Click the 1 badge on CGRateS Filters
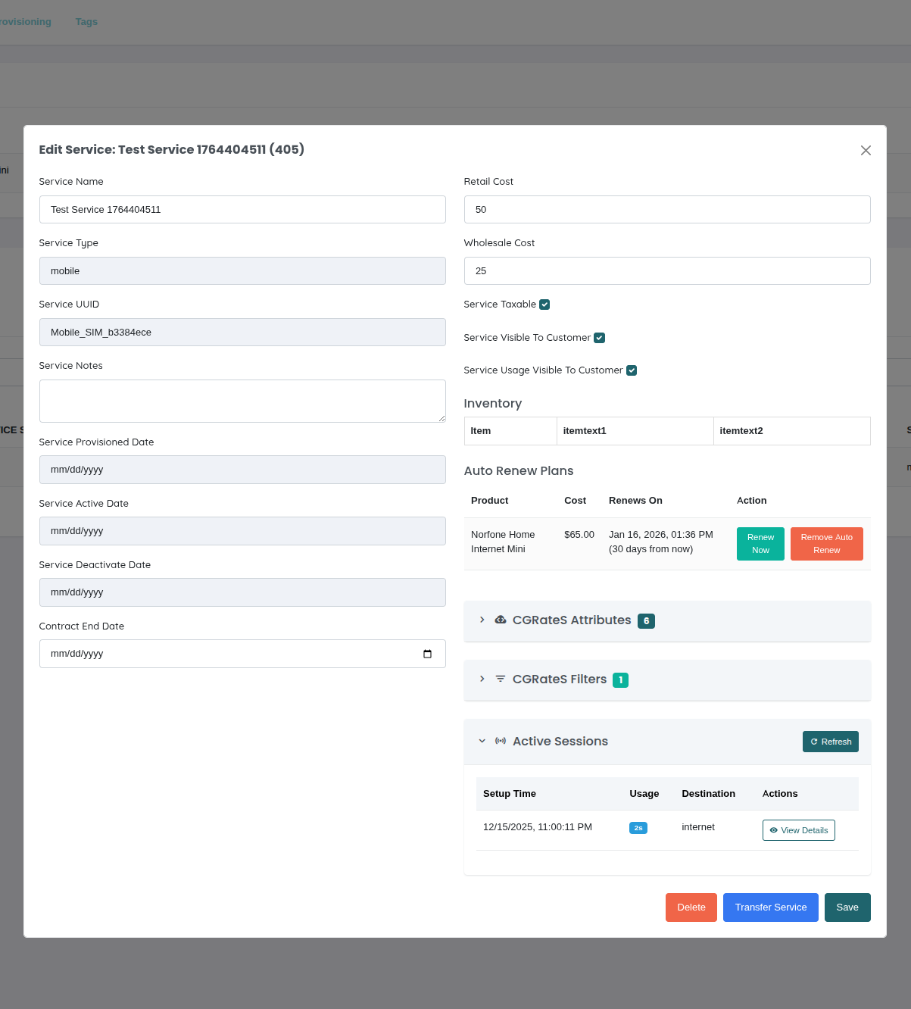Image resolution: width=911 pixels, height=1009 pixels. 620,679
